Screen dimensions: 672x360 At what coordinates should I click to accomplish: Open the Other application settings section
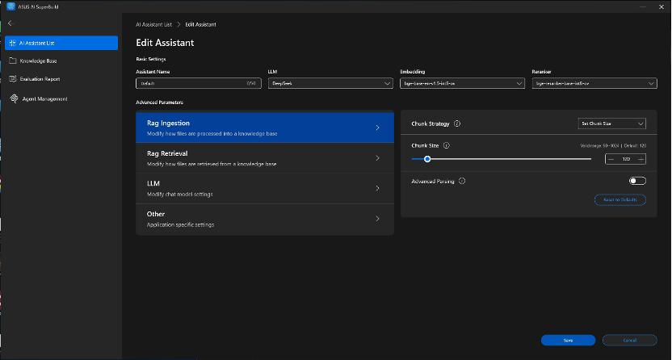click(264, 219)
